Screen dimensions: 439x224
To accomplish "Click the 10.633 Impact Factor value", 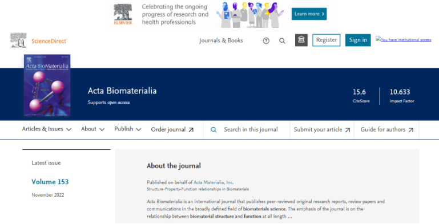I will (400, 92).
